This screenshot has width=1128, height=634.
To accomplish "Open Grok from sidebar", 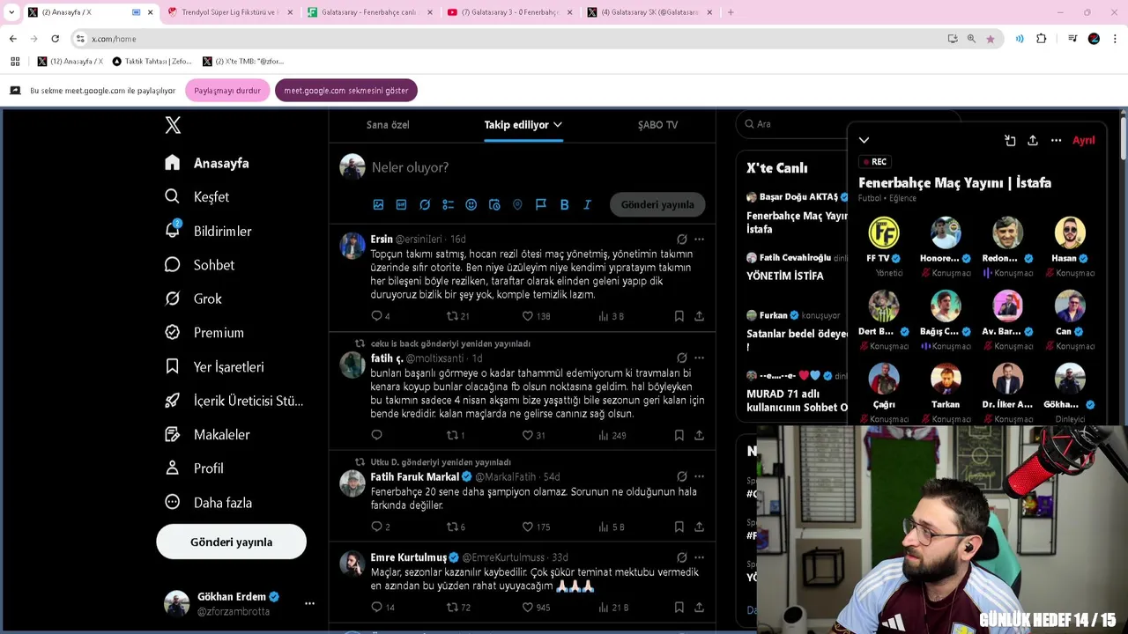I will [x=193, y=299].
